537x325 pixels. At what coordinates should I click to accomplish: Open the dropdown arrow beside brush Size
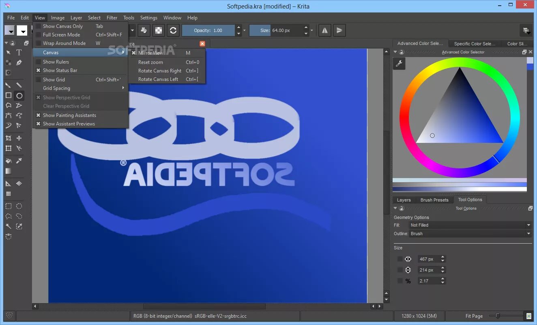coord(311,30)
